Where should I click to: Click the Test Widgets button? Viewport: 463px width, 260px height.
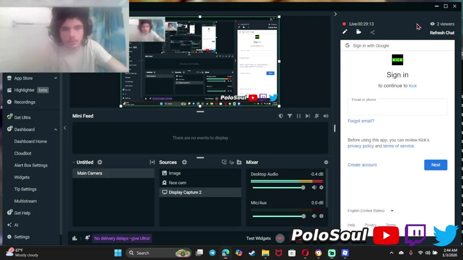[x=258, y=238]
